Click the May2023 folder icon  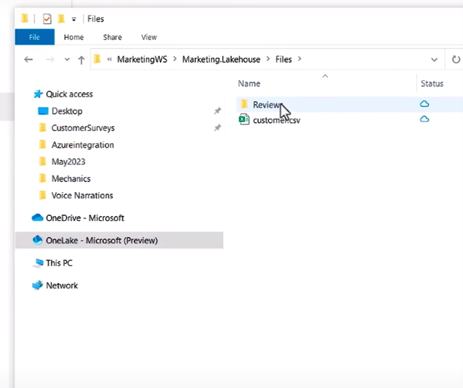pos(43,161)
